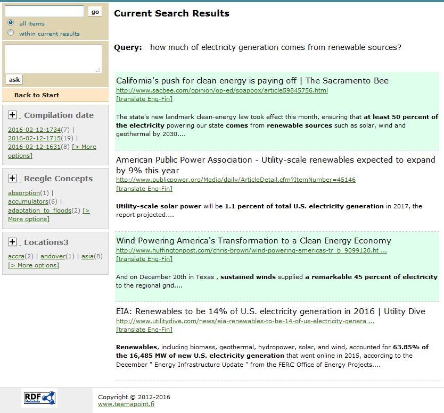
Task: Filter by concept absorption
Action: point(24,193)
